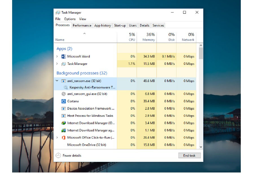
Task: Click the Host Process for Windows Tasks icon
Action: tap(64, 116)
